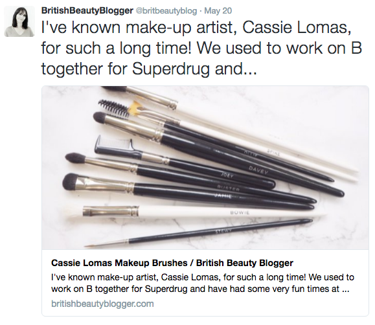
Task: Click the SPINE label on the white handle
Action: [273, 152]
